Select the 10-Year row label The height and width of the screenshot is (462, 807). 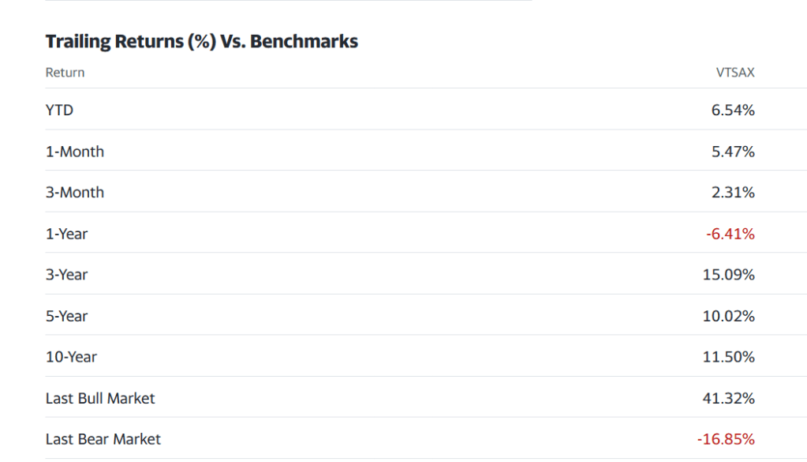[x=71, y=357]
